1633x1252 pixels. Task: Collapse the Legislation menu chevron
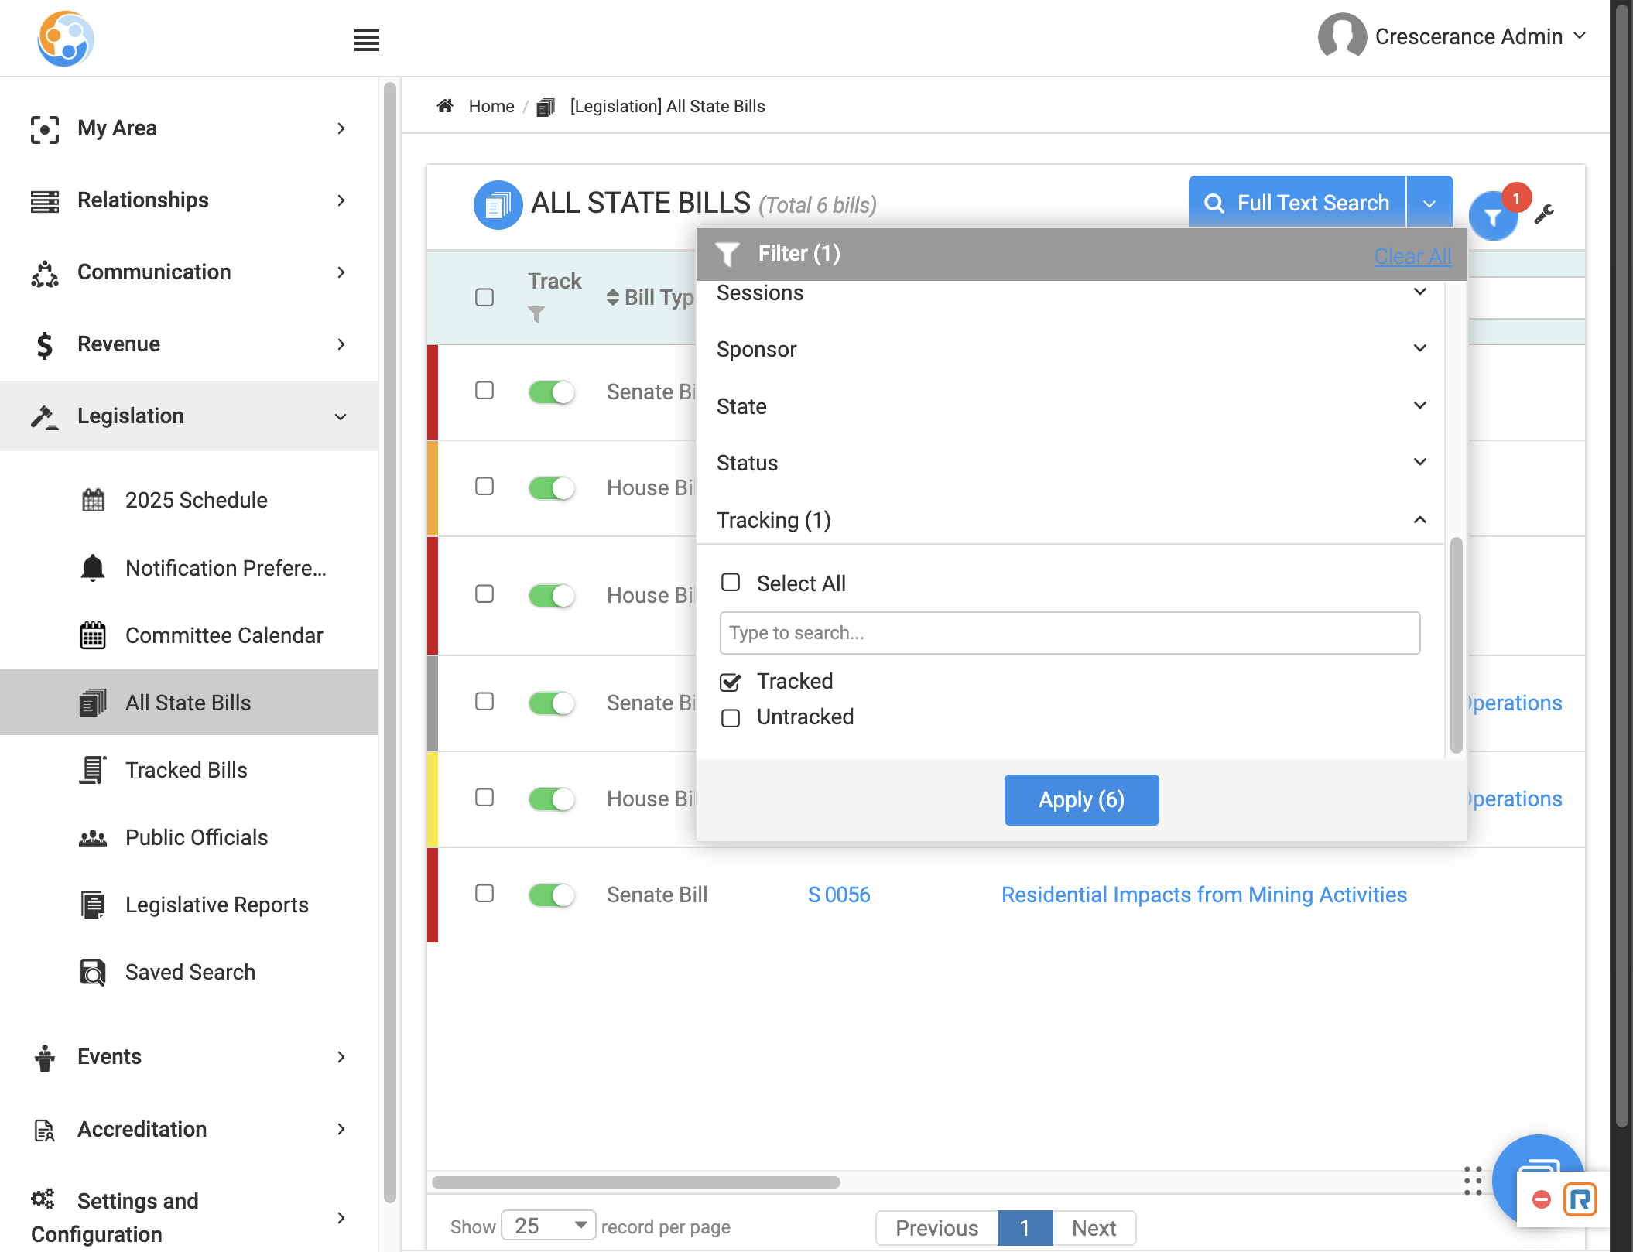pos(340,417)
